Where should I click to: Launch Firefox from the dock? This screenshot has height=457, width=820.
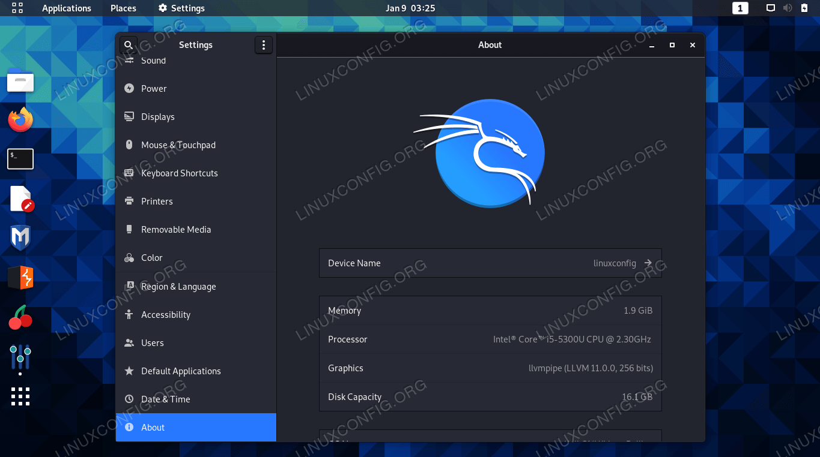pos(20,120)
